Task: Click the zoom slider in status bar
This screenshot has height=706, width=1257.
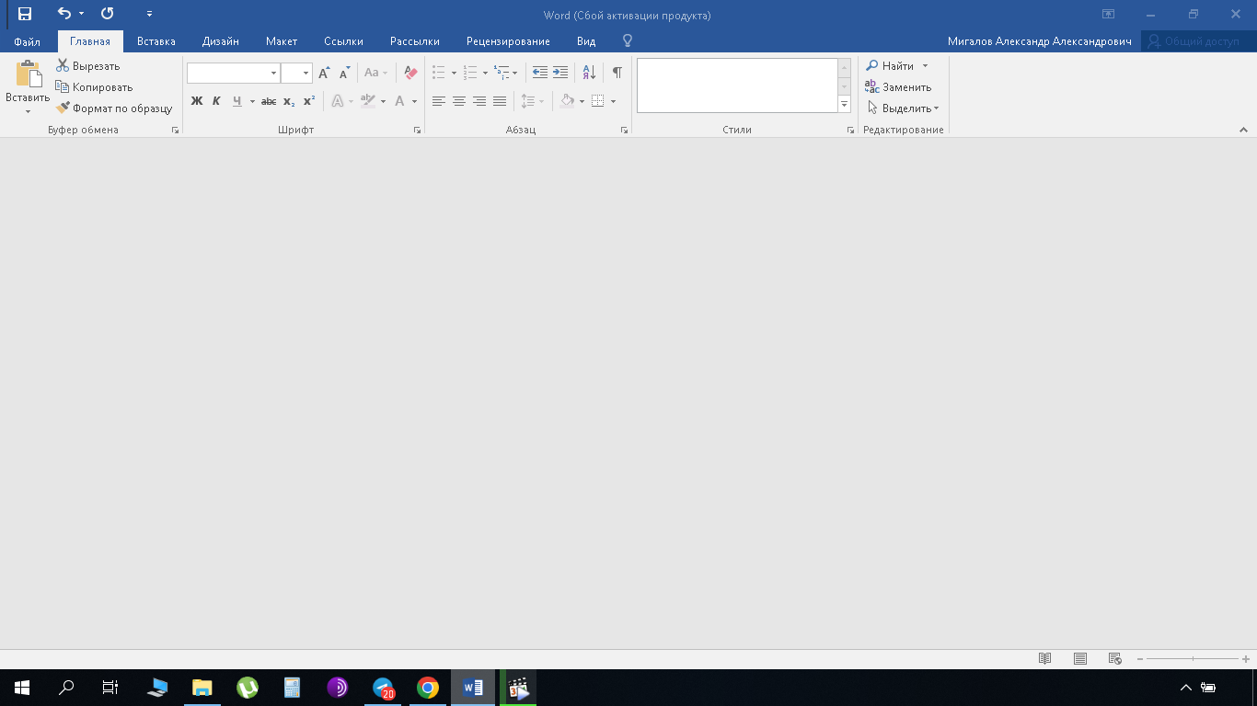Action: tap(1193, 658)
